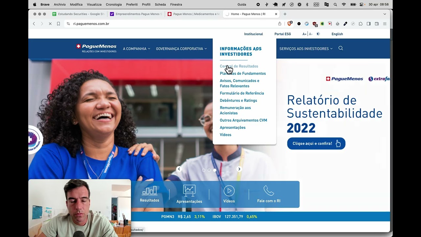
Task: Open the Vídeos link in the dropdown menu
Action: click(x=226, y=135)
